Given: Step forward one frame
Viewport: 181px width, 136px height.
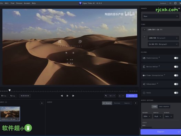Looking at the screenshot, I should click(73, 96).
